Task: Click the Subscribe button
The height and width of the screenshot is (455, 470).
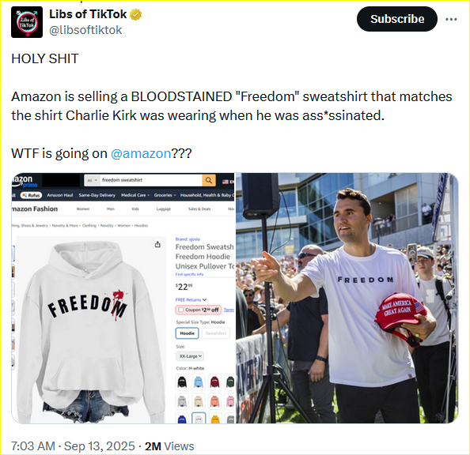Action: [397, 19]
